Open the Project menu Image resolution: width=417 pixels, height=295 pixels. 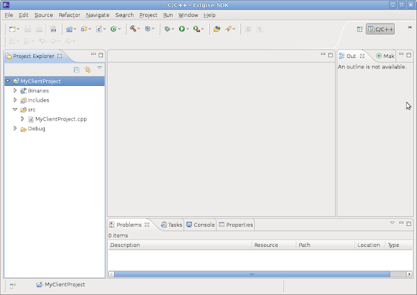[x=149, y=15]
